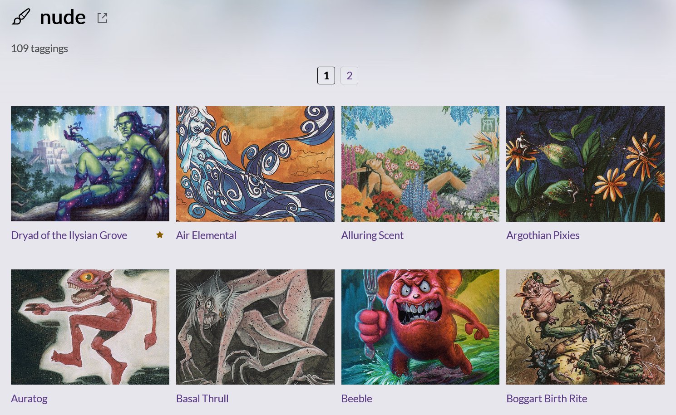Click the Basal Thrull artwork thumbnail
This screenshot has height=415, width=676.
click(x=255, y=327)
